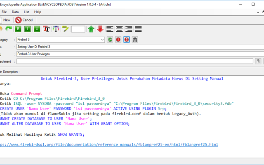Open the File menu

(4, 12)
